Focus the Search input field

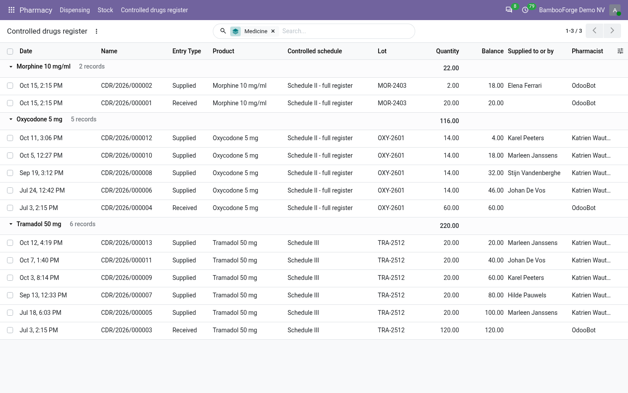(345, 31)
